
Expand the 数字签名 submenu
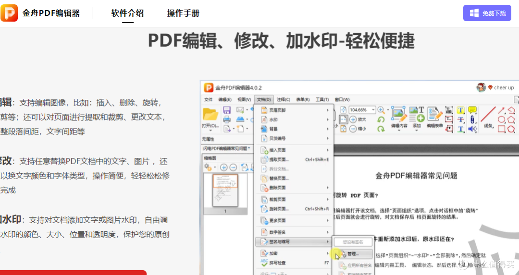[294, 232]
